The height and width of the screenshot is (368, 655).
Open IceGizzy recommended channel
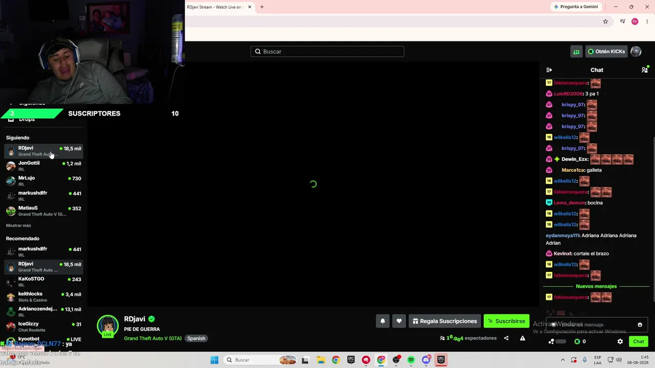[43, 326]
